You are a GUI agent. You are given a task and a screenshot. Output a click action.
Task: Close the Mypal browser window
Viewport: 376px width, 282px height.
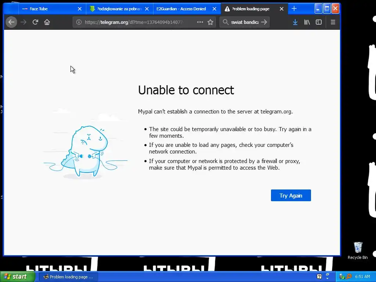(336, 9)
